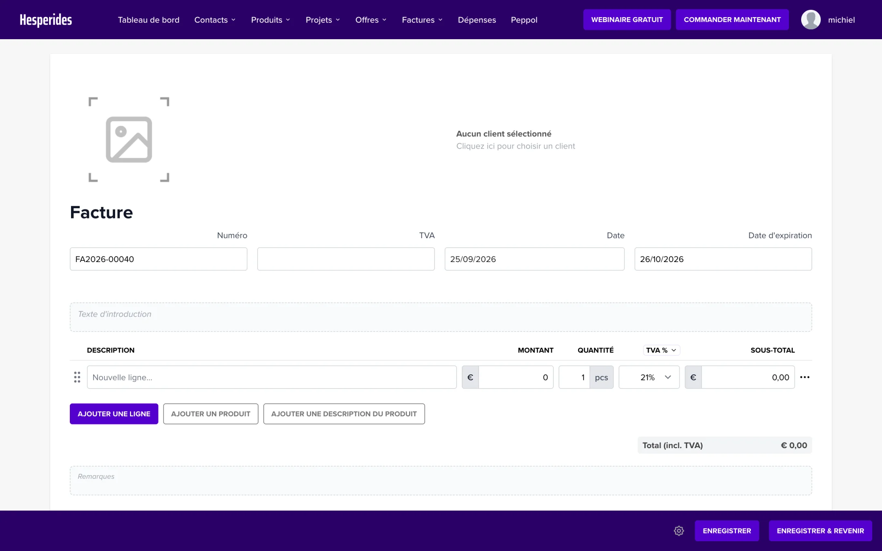Focus the Nouvelle ligne description field
This screenshot has height=551, width=882.
coord(272,377)
